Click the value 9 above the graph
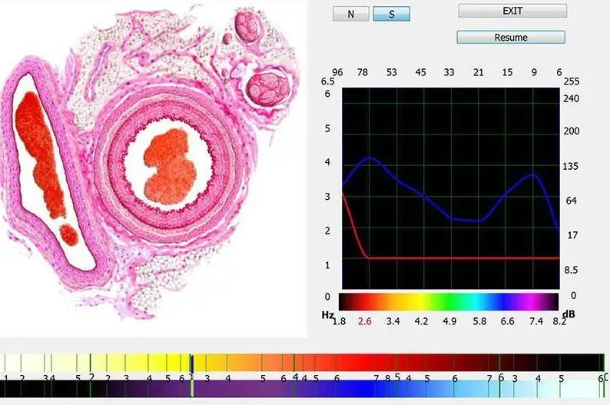610x405 pixels. click(x=534, y=72)
